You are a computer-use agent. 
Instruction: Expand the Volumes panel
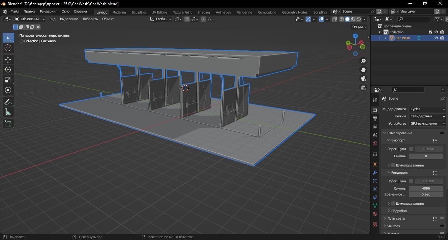point(393,226)
